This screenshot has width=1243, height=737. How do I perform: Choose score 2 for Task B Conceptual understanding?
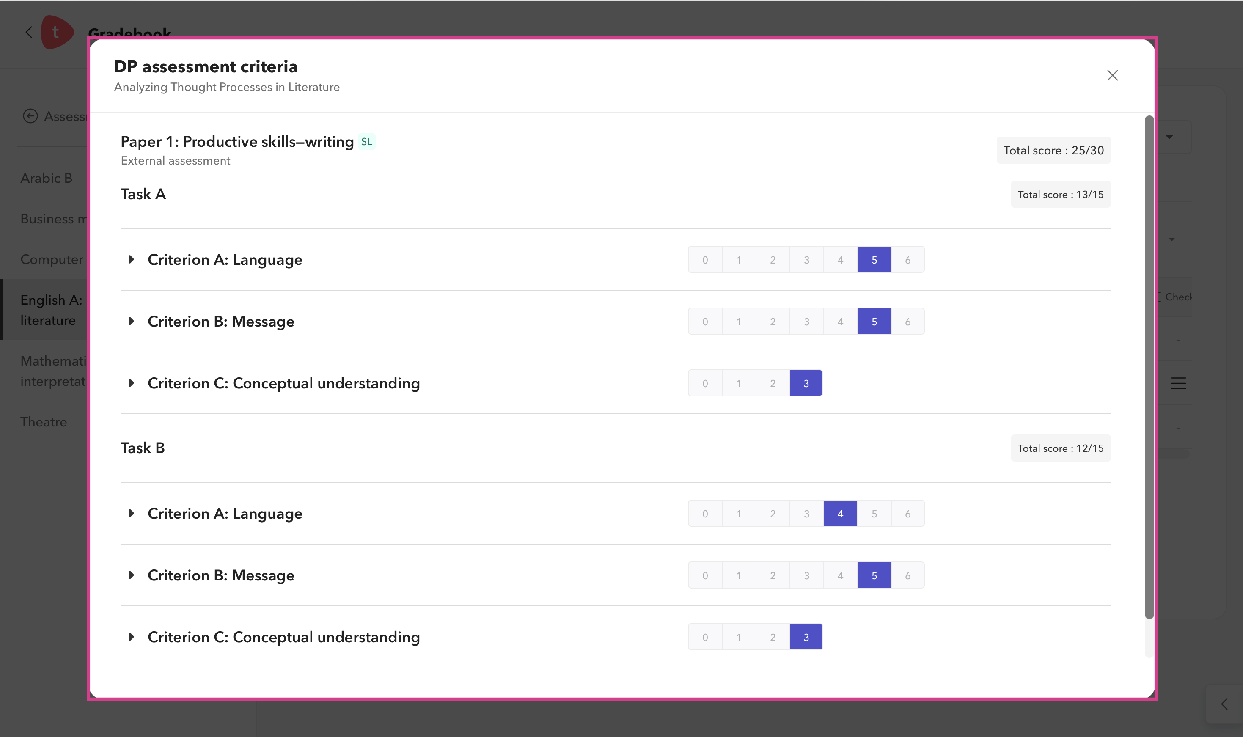coord(773,637)
